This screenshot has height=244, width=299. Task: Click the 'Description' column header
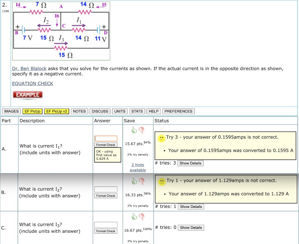click(x=32, y=121)
